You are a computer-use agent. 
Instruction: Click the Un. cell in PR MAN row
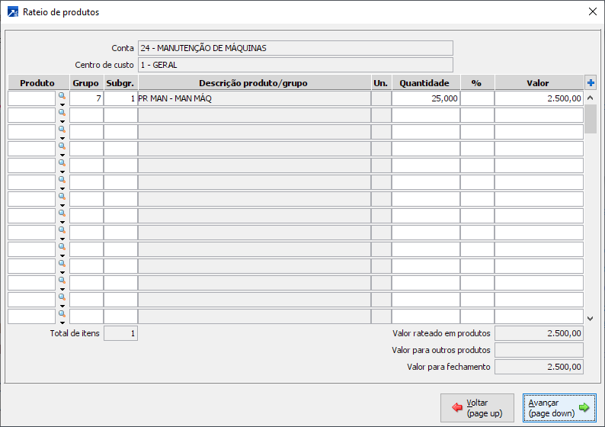click(381, 98)
